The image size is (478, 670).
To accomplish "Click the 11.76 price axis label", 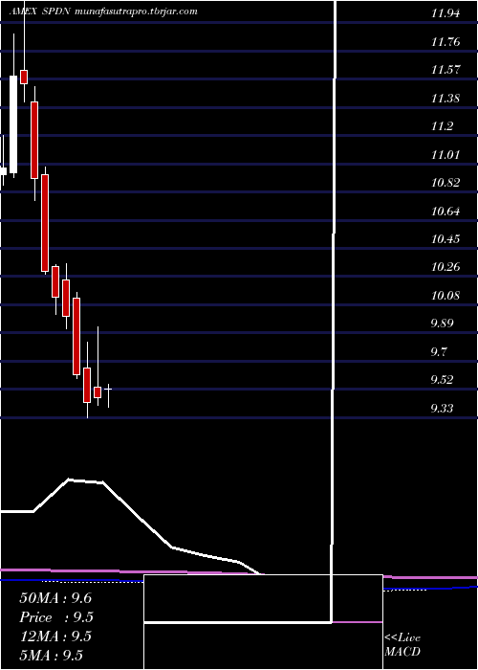I will (445, 42).
